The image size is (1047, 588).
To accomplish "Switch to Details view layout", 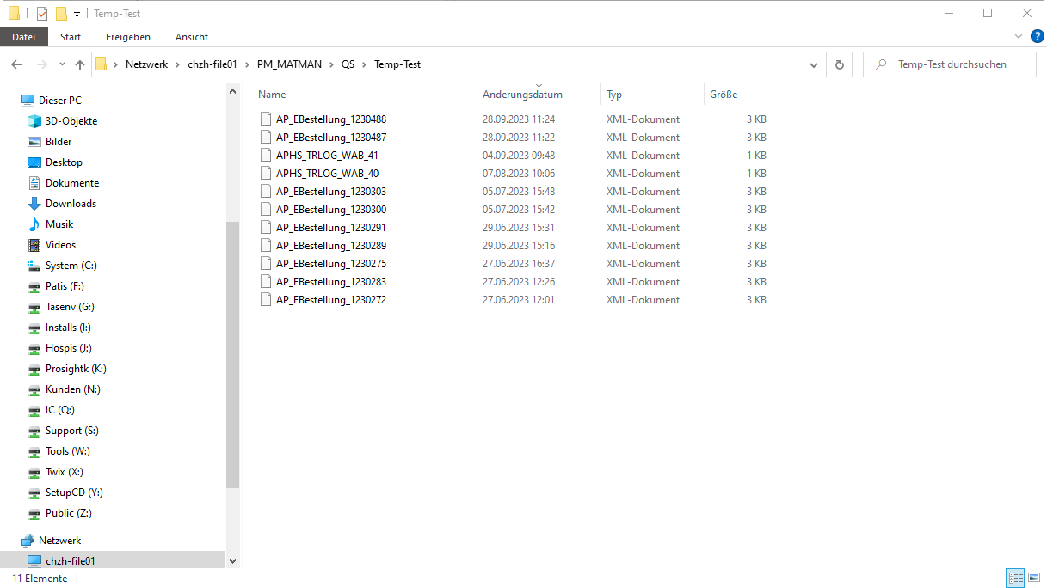I will pos(1015,579).
